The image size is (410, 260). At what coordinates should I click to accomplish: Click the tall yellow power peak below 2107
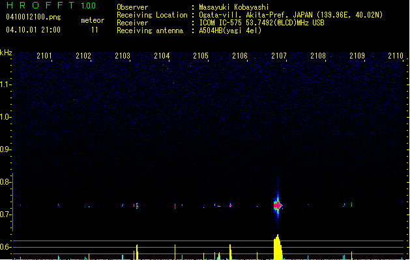277,248
